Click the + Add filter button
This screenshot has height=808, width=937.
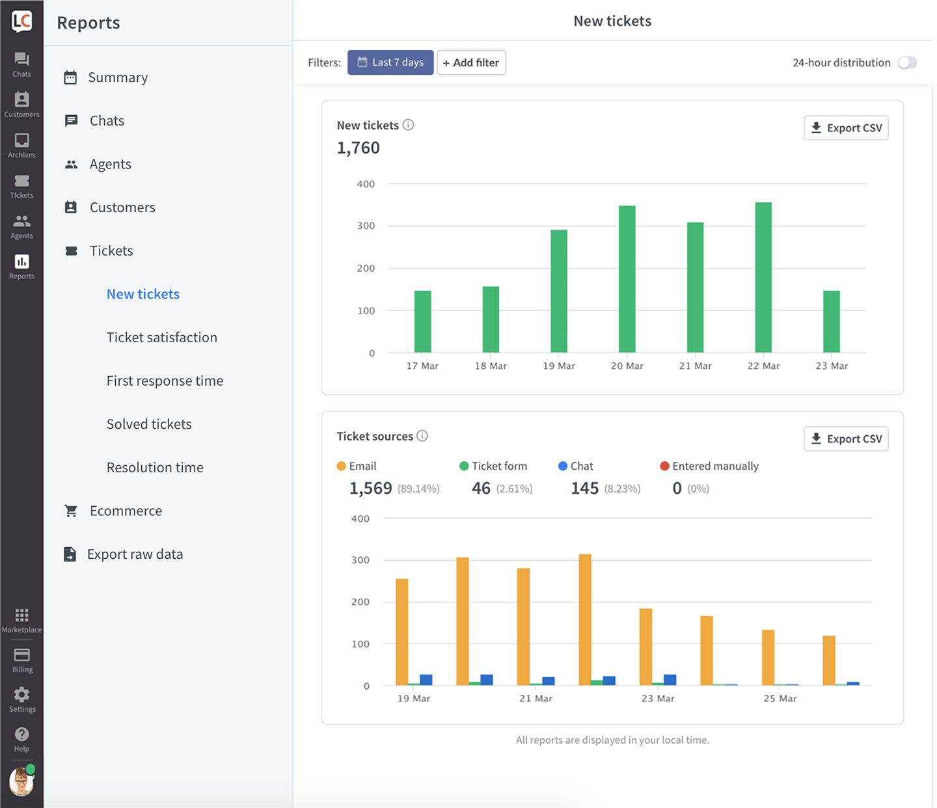point(471,62)
